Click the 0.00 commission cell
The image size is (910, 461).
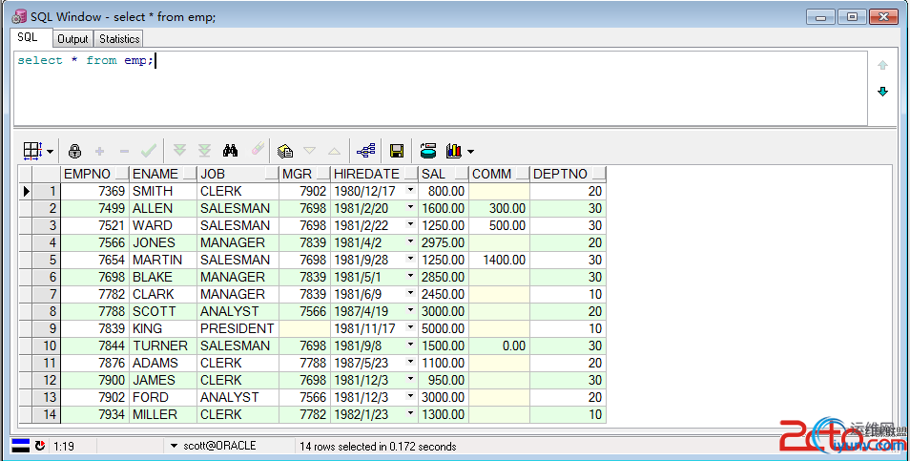tap(499, 346)
